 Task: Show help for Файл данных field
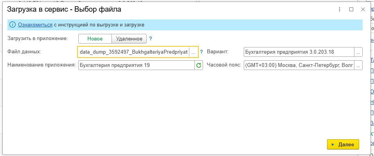[x=201, y=52]
